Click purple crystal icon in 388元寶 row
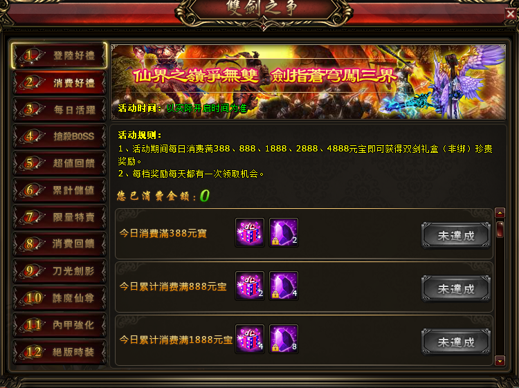 click(x=284, y=232)
